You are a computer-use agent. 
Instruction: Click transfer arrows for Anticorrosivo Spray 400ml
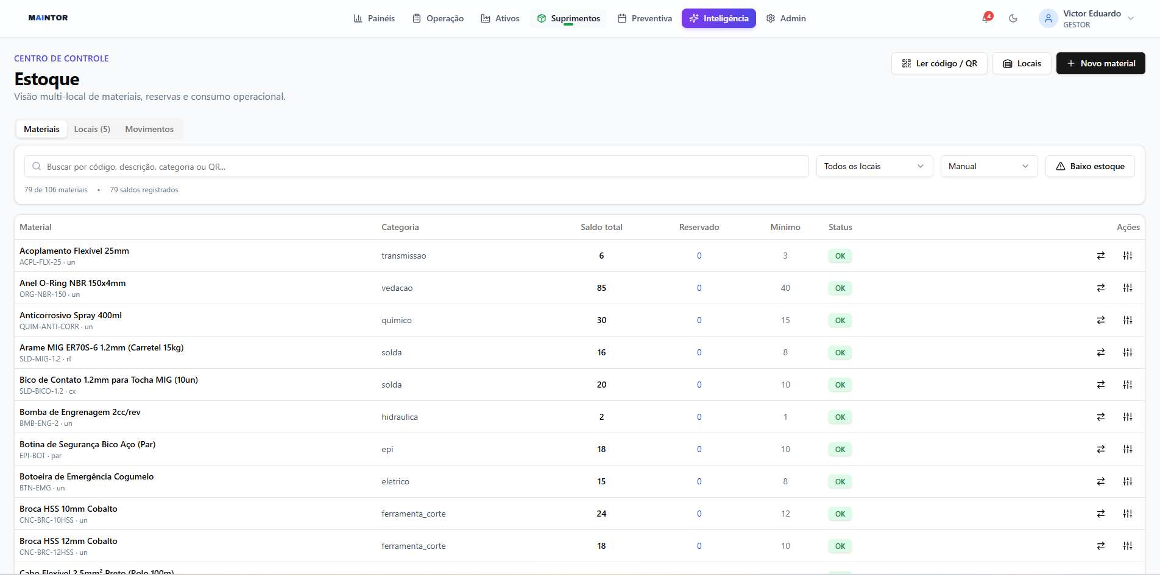click(x=1101, y=320)
